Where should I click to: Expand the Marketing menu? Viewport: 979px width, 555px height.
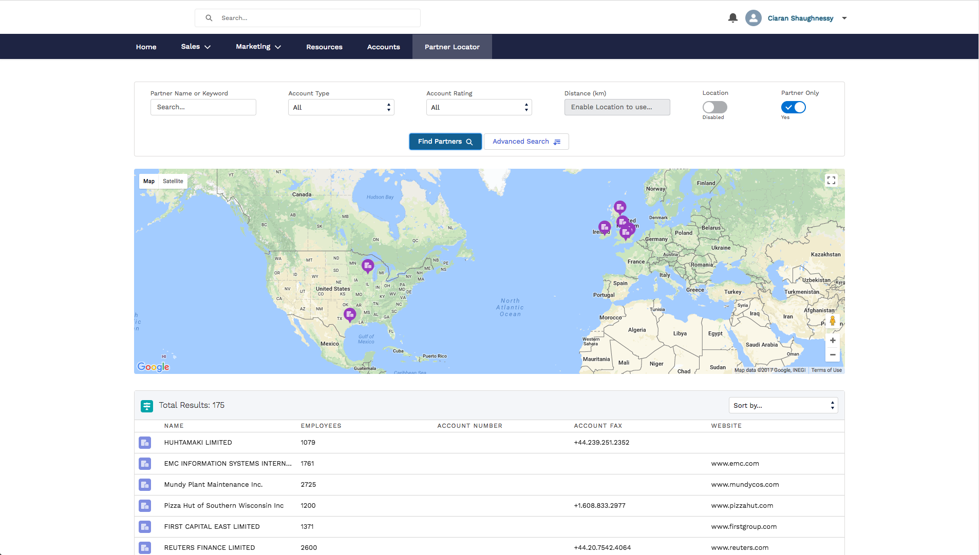point(258,47)
